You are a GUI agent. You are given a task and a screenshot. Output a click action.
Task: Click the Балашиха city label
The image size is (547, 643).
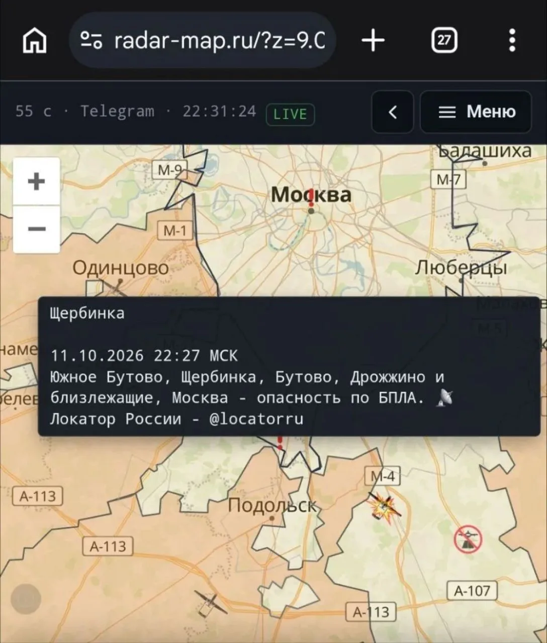pos(485,150)
